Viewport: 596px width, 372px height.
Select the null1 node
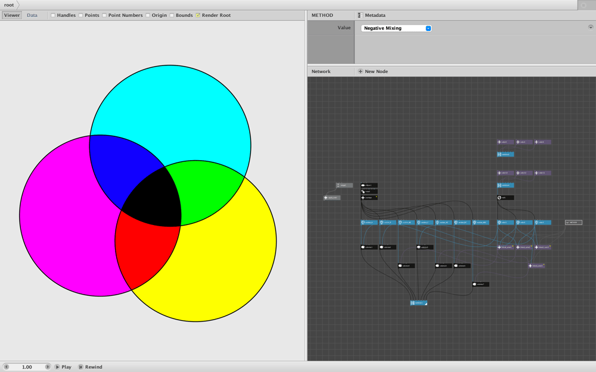505,198
